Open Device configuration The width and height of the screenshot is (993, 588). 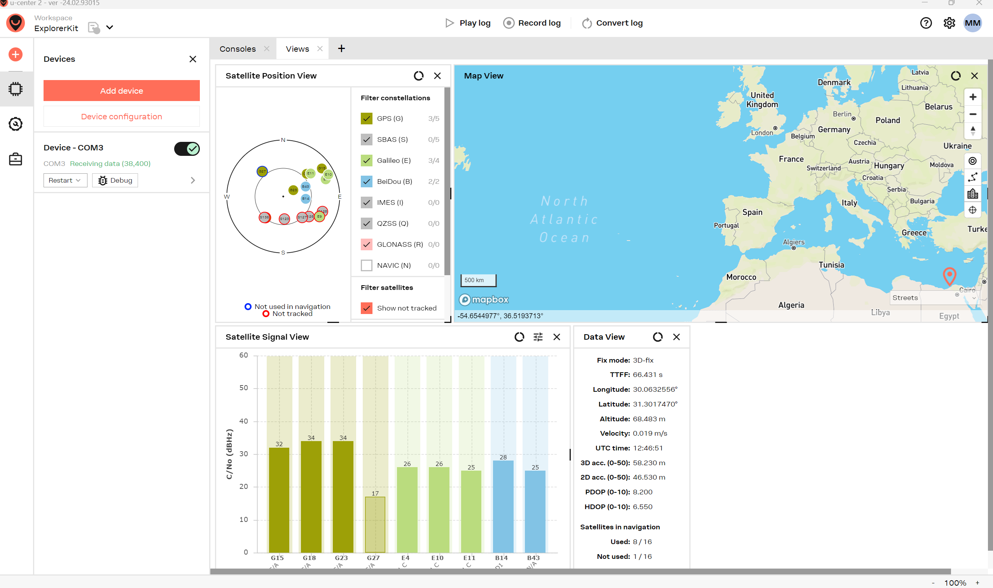121,116
